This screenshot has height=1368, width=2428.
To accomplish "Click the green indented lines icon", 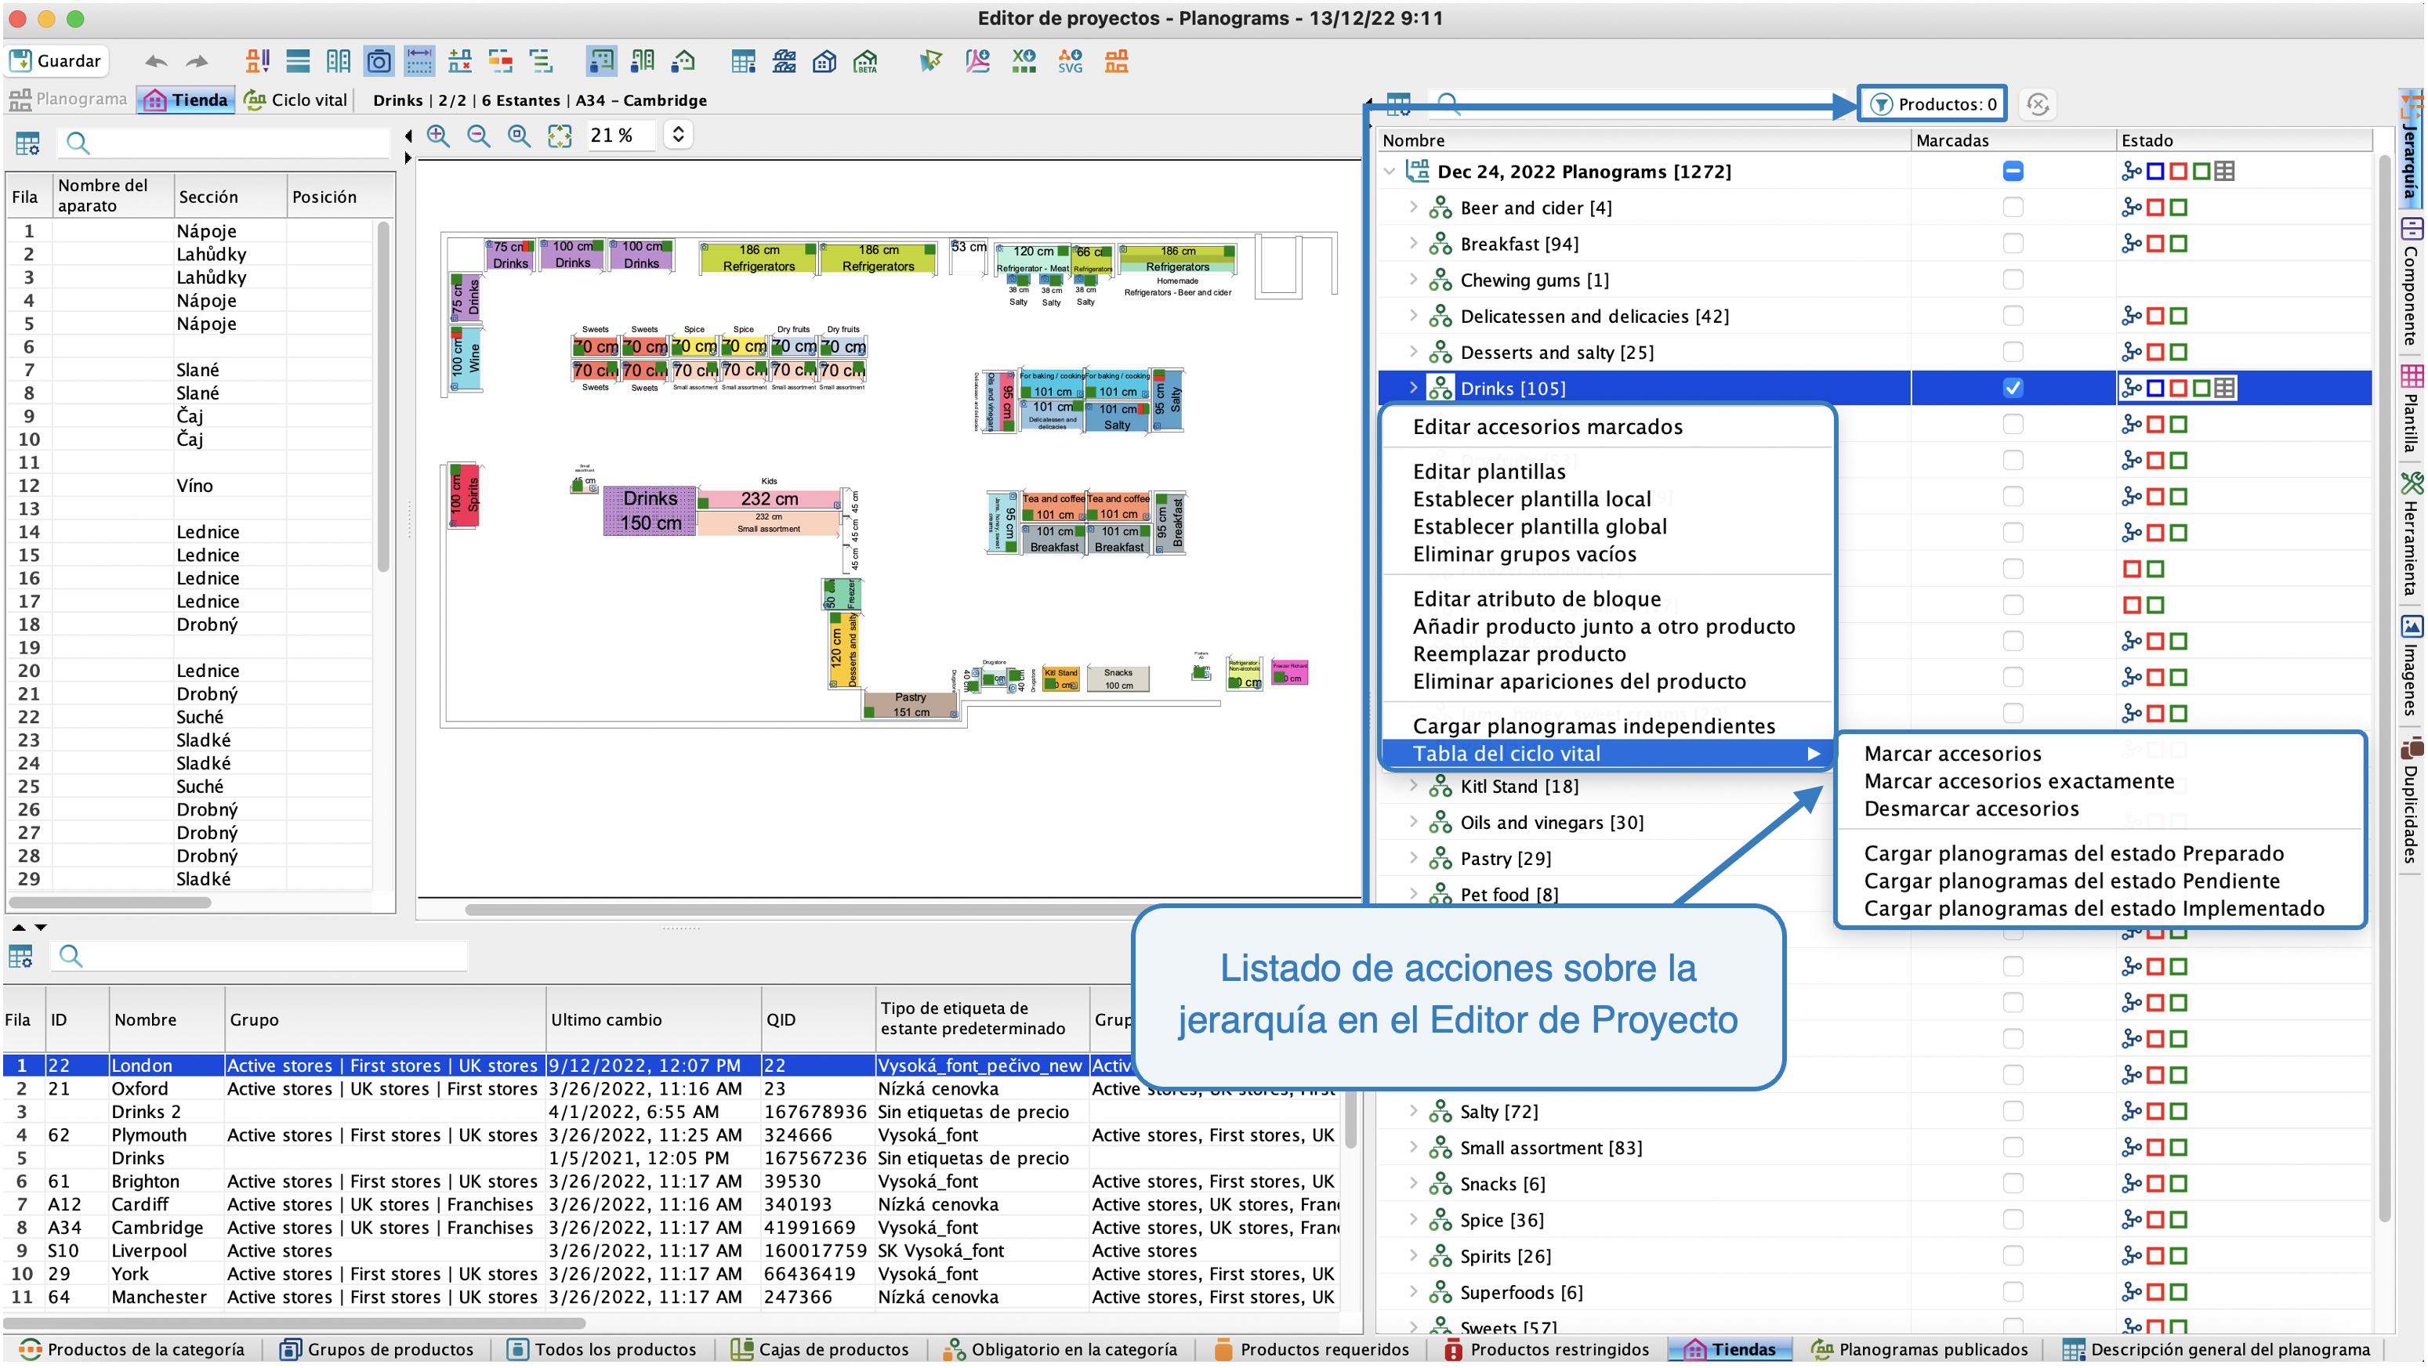I will pos(541,62).
